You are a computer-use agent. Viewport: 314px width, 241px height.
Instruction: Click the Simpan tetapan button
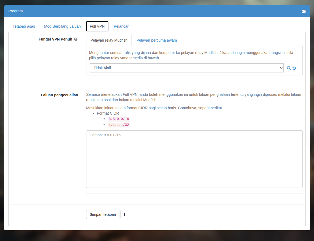click(x=103, y=214)
